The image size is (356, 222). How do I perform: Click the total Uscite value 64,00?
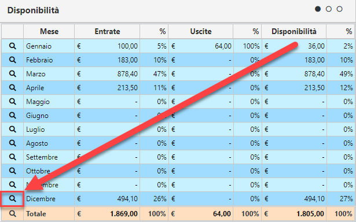pyautogui.click(x=222, y=213)
